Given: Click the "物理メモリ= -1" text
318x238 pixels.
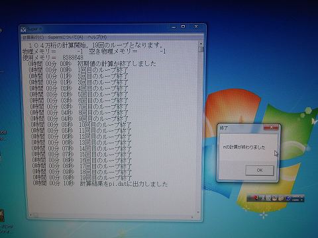Looking at the screenshot, I should coord(52,52).
